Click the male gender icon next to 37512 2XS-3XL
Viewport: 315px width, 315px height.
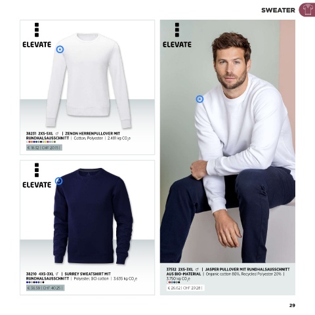197,269
